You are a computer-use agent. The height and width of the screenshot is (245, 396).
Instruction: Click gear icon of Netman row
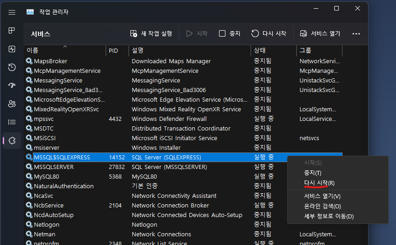29,234
